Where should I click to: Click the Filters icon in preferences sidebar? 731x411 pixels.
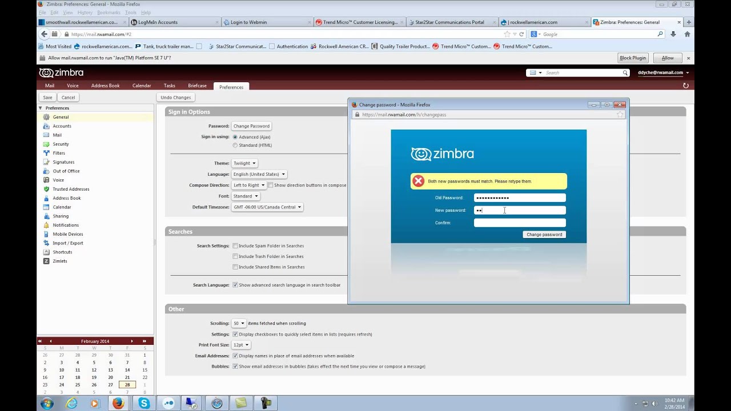(x=46, y=153)
